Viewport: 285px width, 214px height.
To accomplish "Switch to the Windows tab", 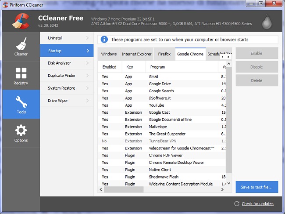I will click(x=109, y=54).
